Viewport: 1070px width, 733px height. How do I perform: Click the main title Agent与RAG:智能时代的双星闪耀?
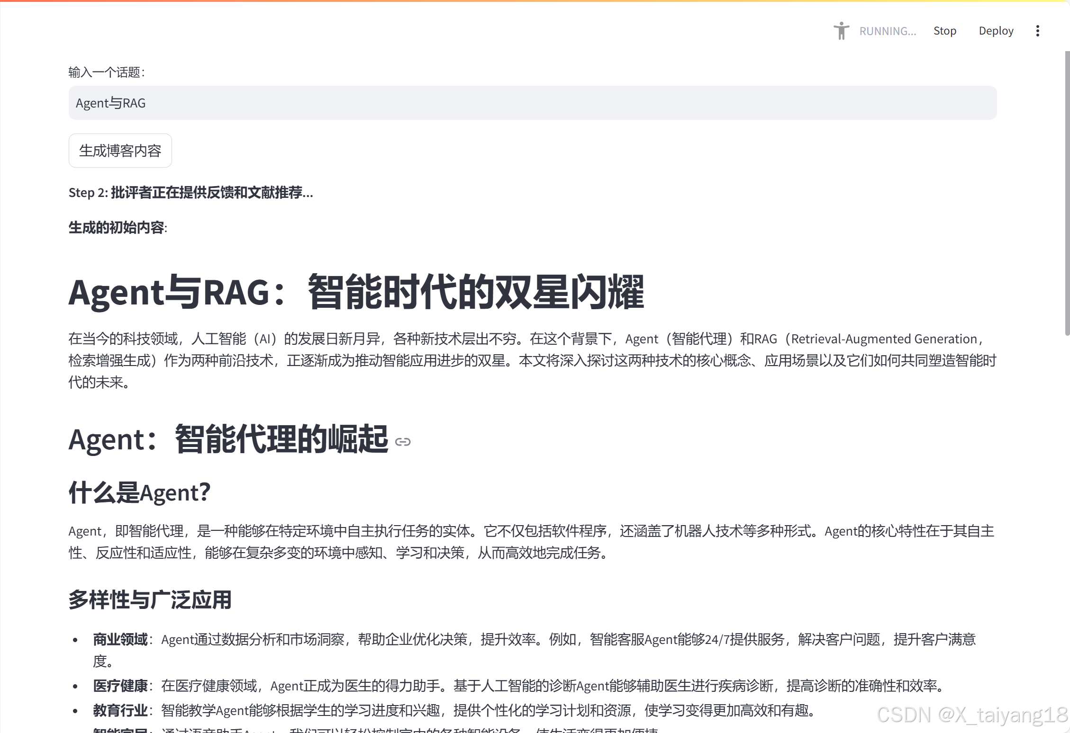tap(356, 292)
